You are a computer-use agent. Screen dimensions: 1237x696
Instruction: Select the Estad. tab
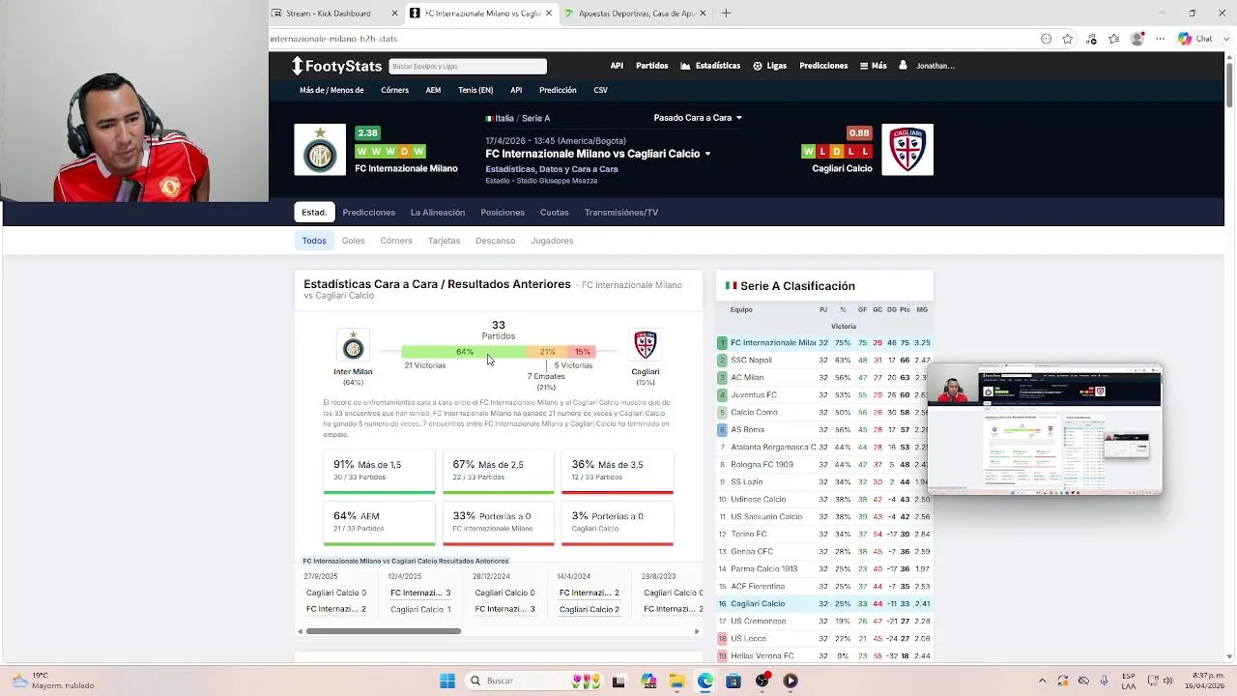coord(314,213)
